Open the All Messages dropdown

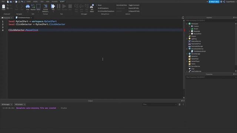[7, 104]
